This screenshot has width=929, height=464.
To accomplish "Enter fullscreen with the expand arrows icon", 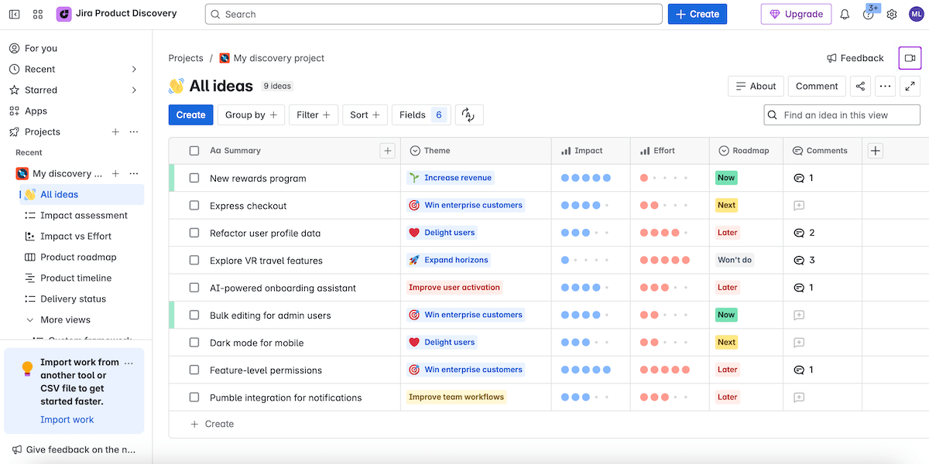I will pos(910,86).
